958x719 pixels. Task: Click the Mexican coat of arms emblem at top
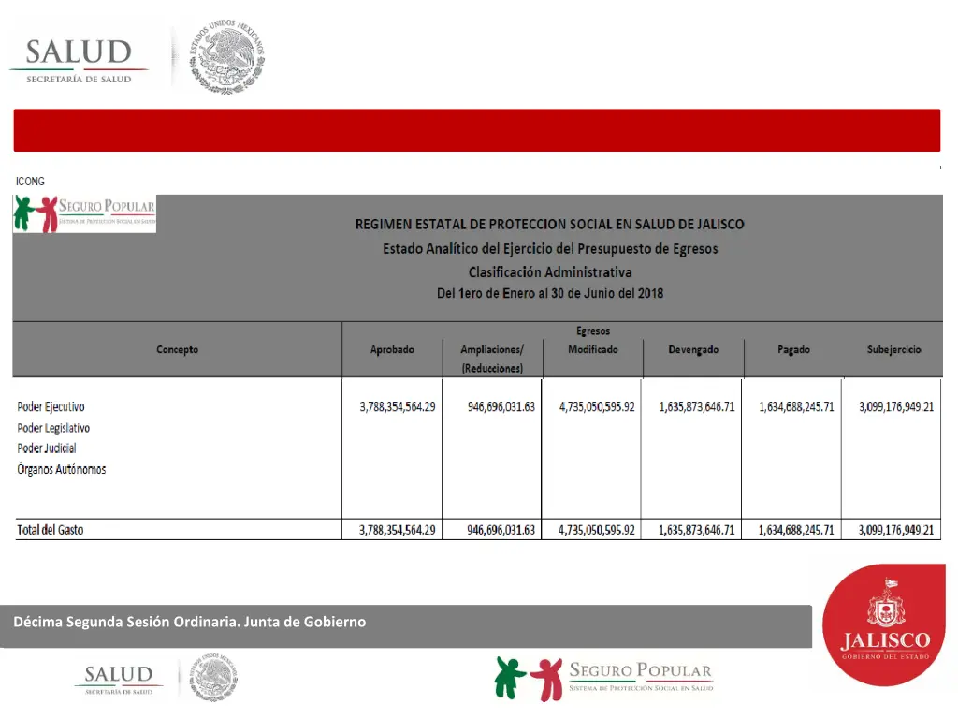(226, 57)
